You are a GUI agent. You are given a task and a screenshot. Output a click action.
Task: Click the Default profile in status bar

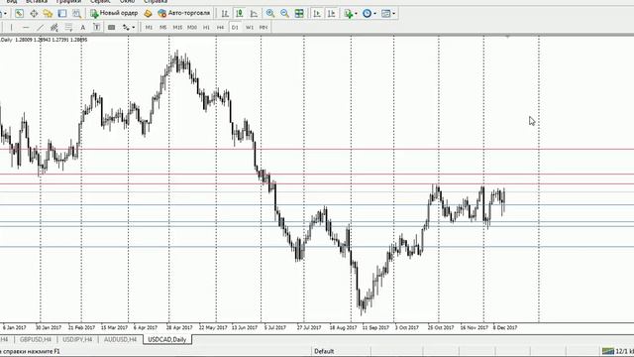324,351
